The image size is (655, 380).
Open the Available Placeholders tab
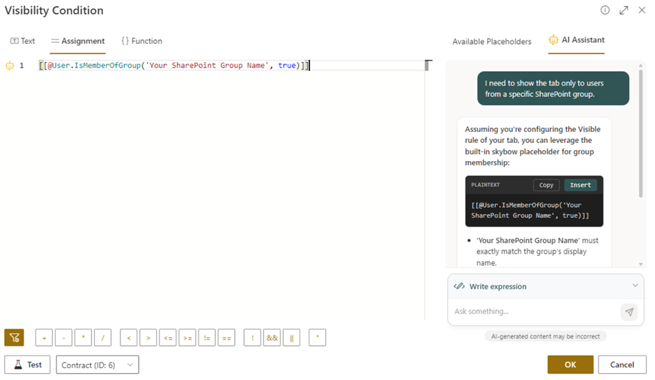click(x=491, y=41)
